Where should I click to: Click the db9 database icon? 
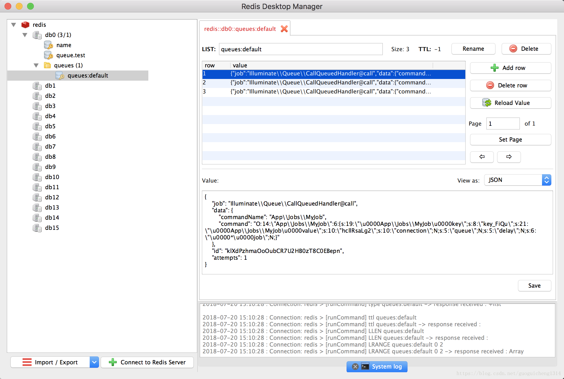(x=37, y=167)
